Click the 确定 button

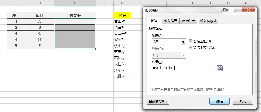point(219,101)
